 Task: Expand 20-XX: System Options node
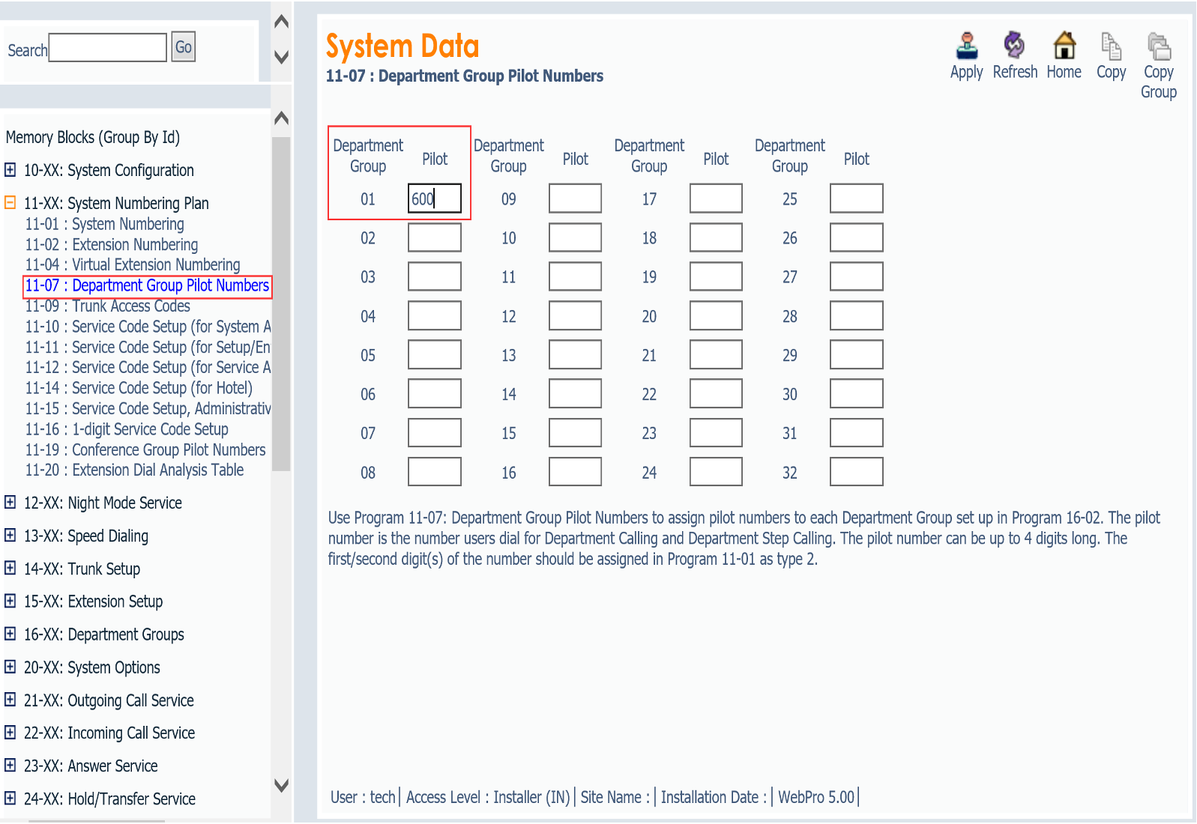click(x=10, y=667)
